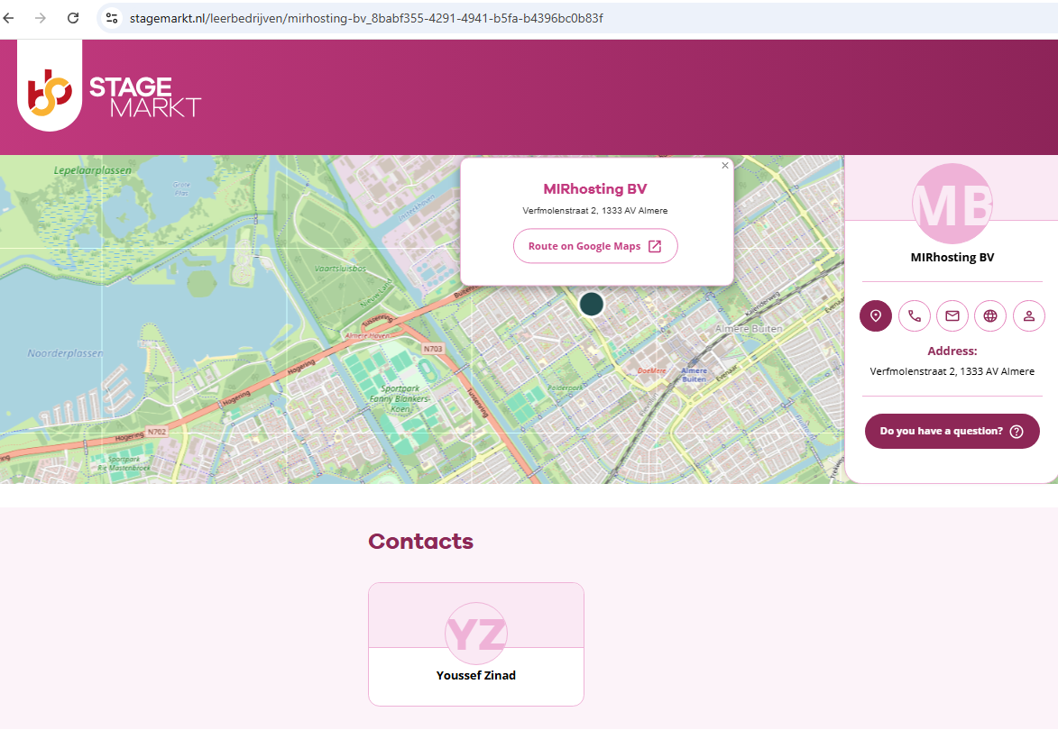Open Route on Google Maps
Viewport: 1058px width, 730px height.
tap(595, 246)
